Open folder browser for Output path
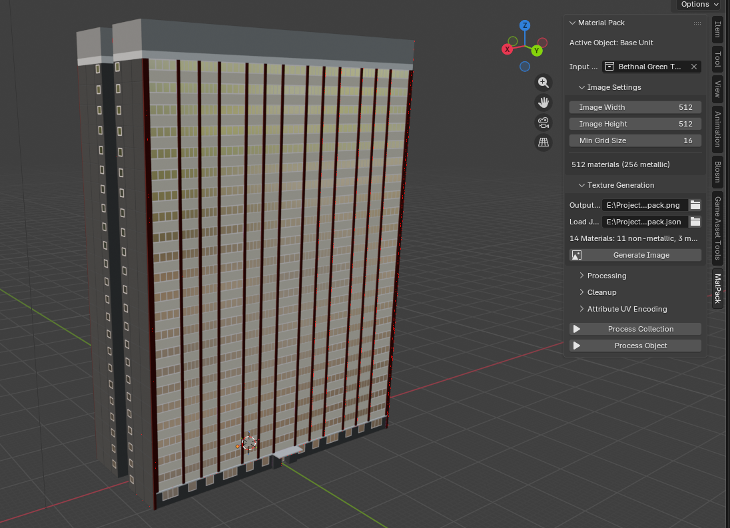 point(695,205)
